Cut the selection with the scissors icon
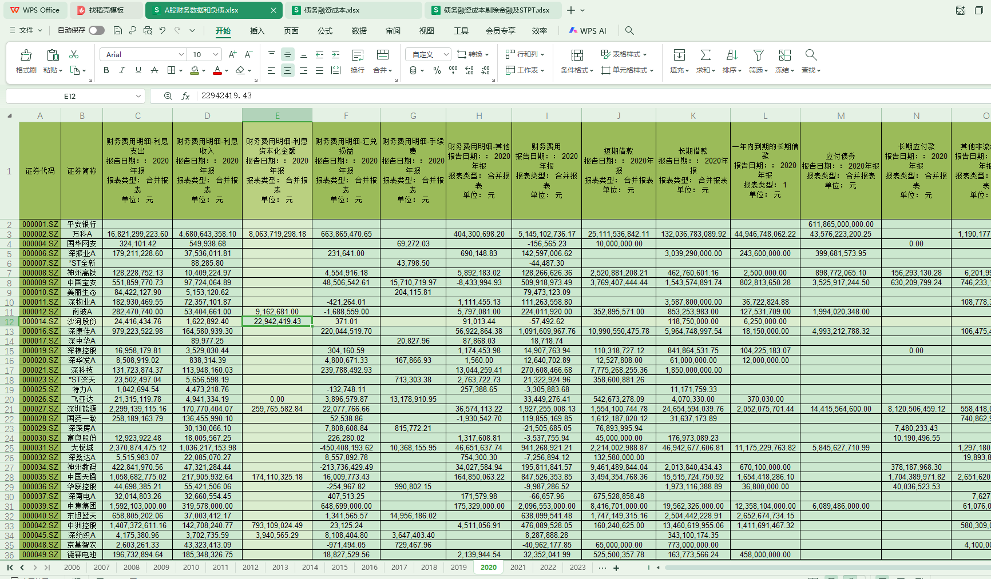 point(74,54)
